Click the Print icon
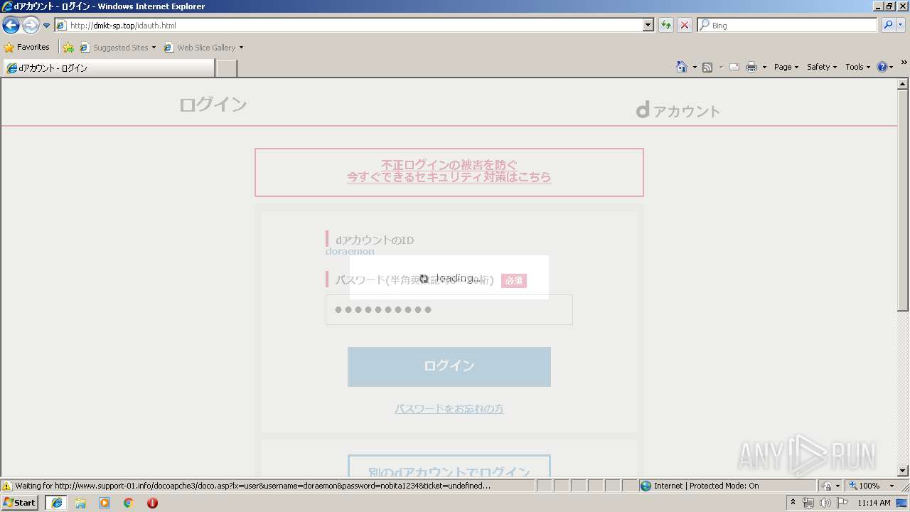910x512 pixels. tap(751, 67)
